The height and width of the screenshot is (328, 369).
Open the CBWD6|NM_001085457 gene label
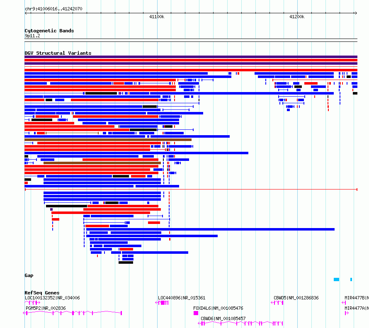(x=223, y=318)
